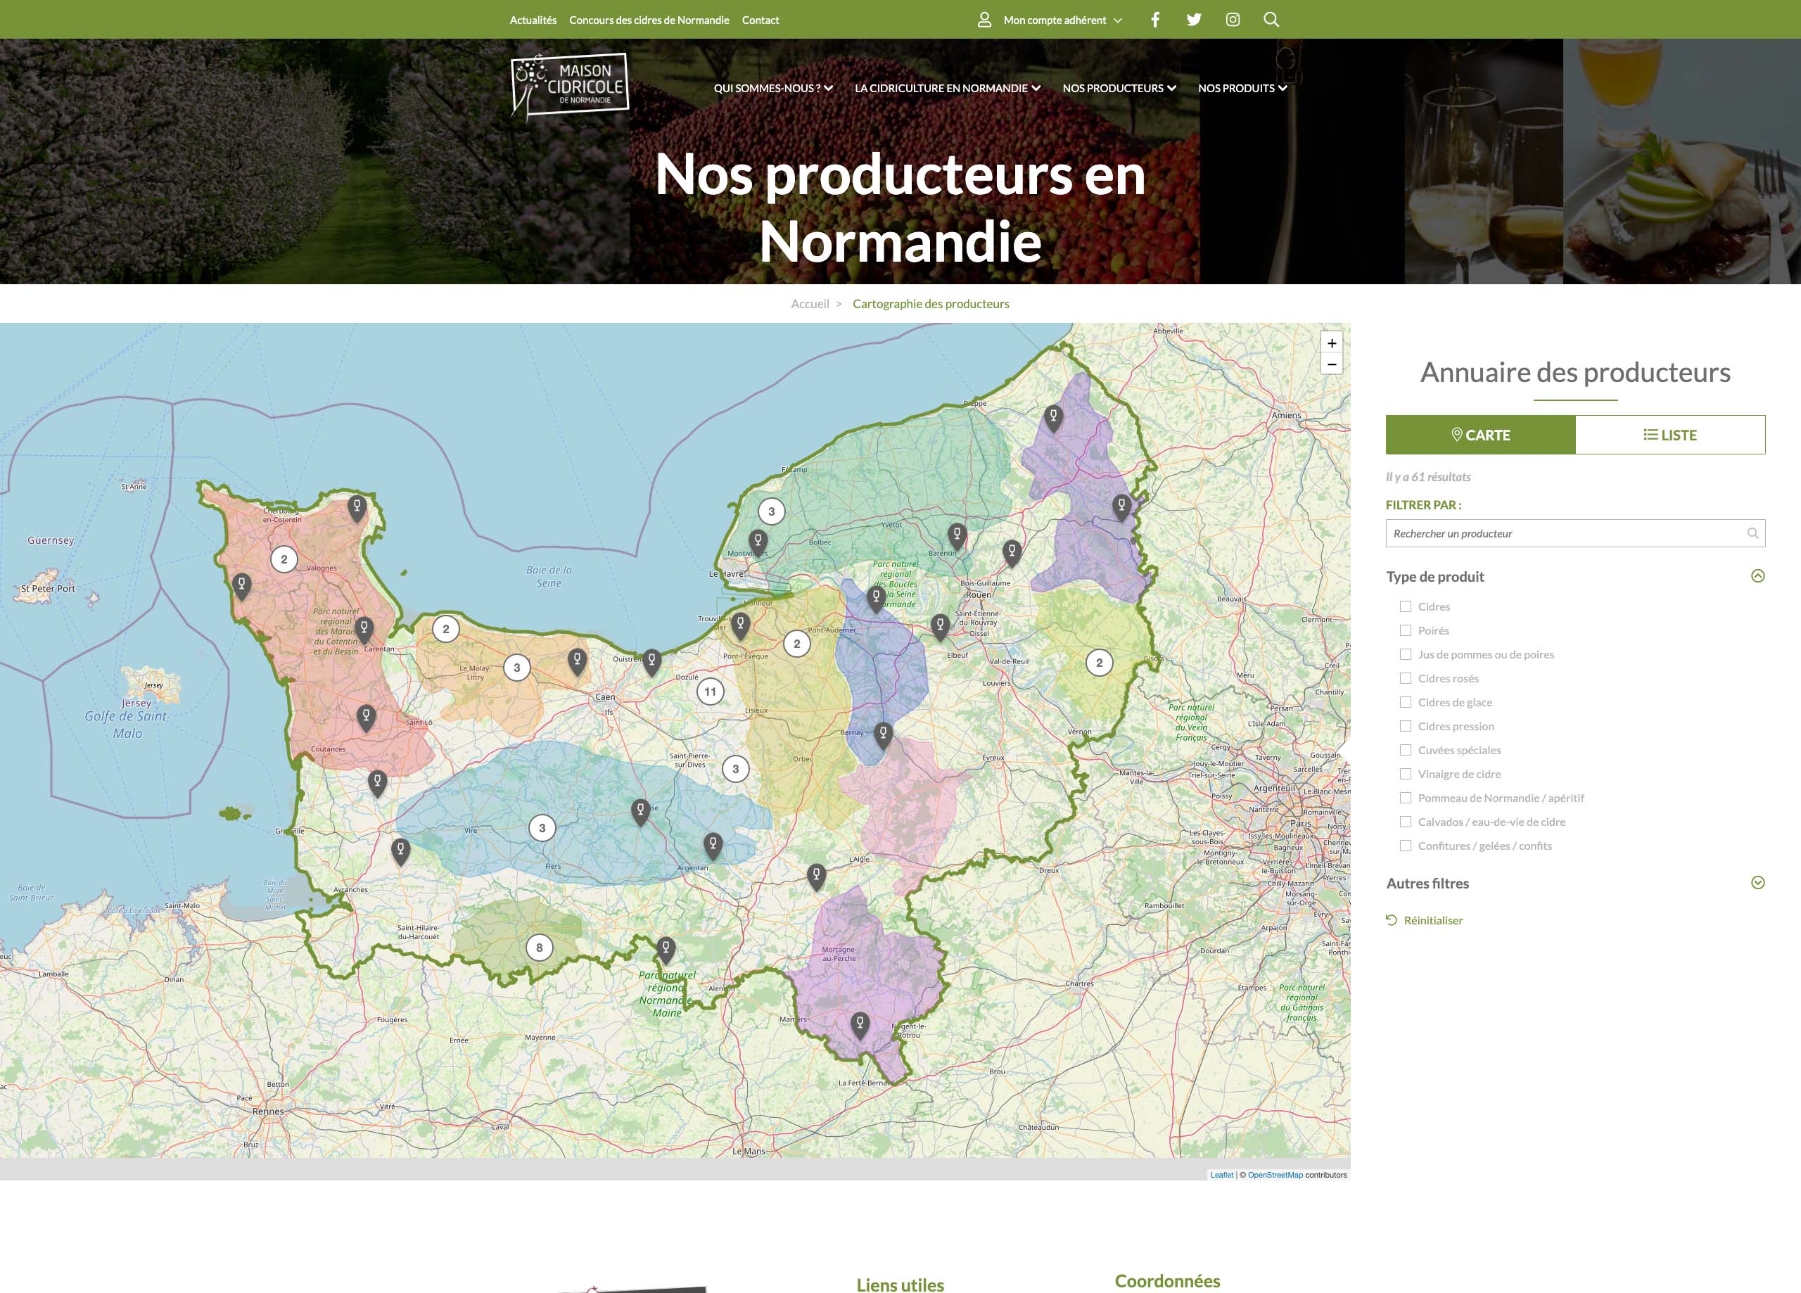Image resolution: width=1801 pixels, height=1293 pixels.
Task: Open the Contact page
Action: 760,20
